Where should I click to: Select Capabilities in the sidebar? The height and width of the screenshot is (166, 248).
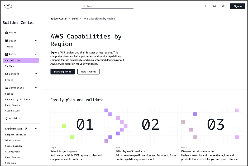coord(21,61)
